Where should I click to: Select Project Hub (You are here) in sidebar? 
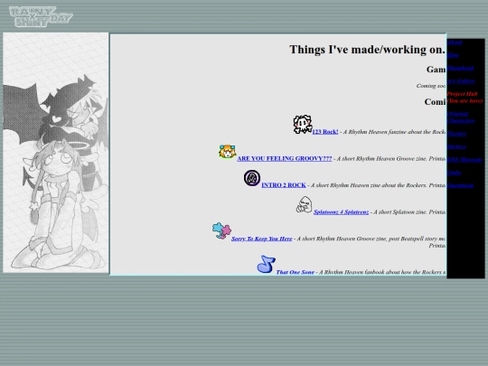pos(465,98)
